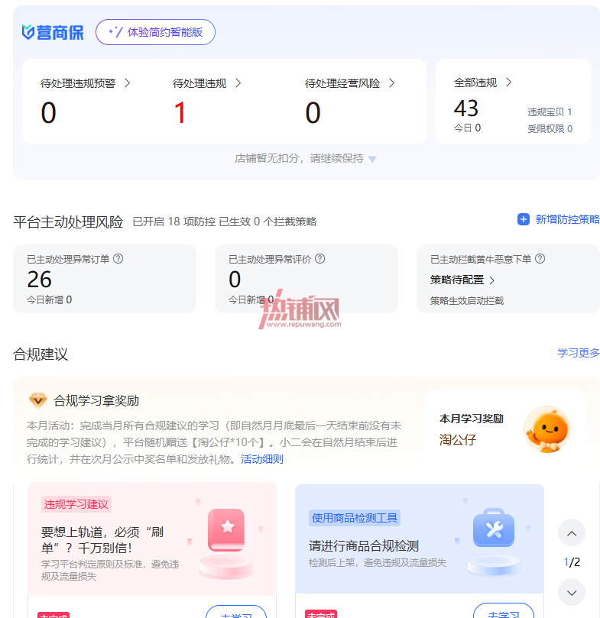Click the help icon beside 已主动拦截黄牛恶意下单
The image size is (600, 618).
pyautogui.click(x=540, y=258)
